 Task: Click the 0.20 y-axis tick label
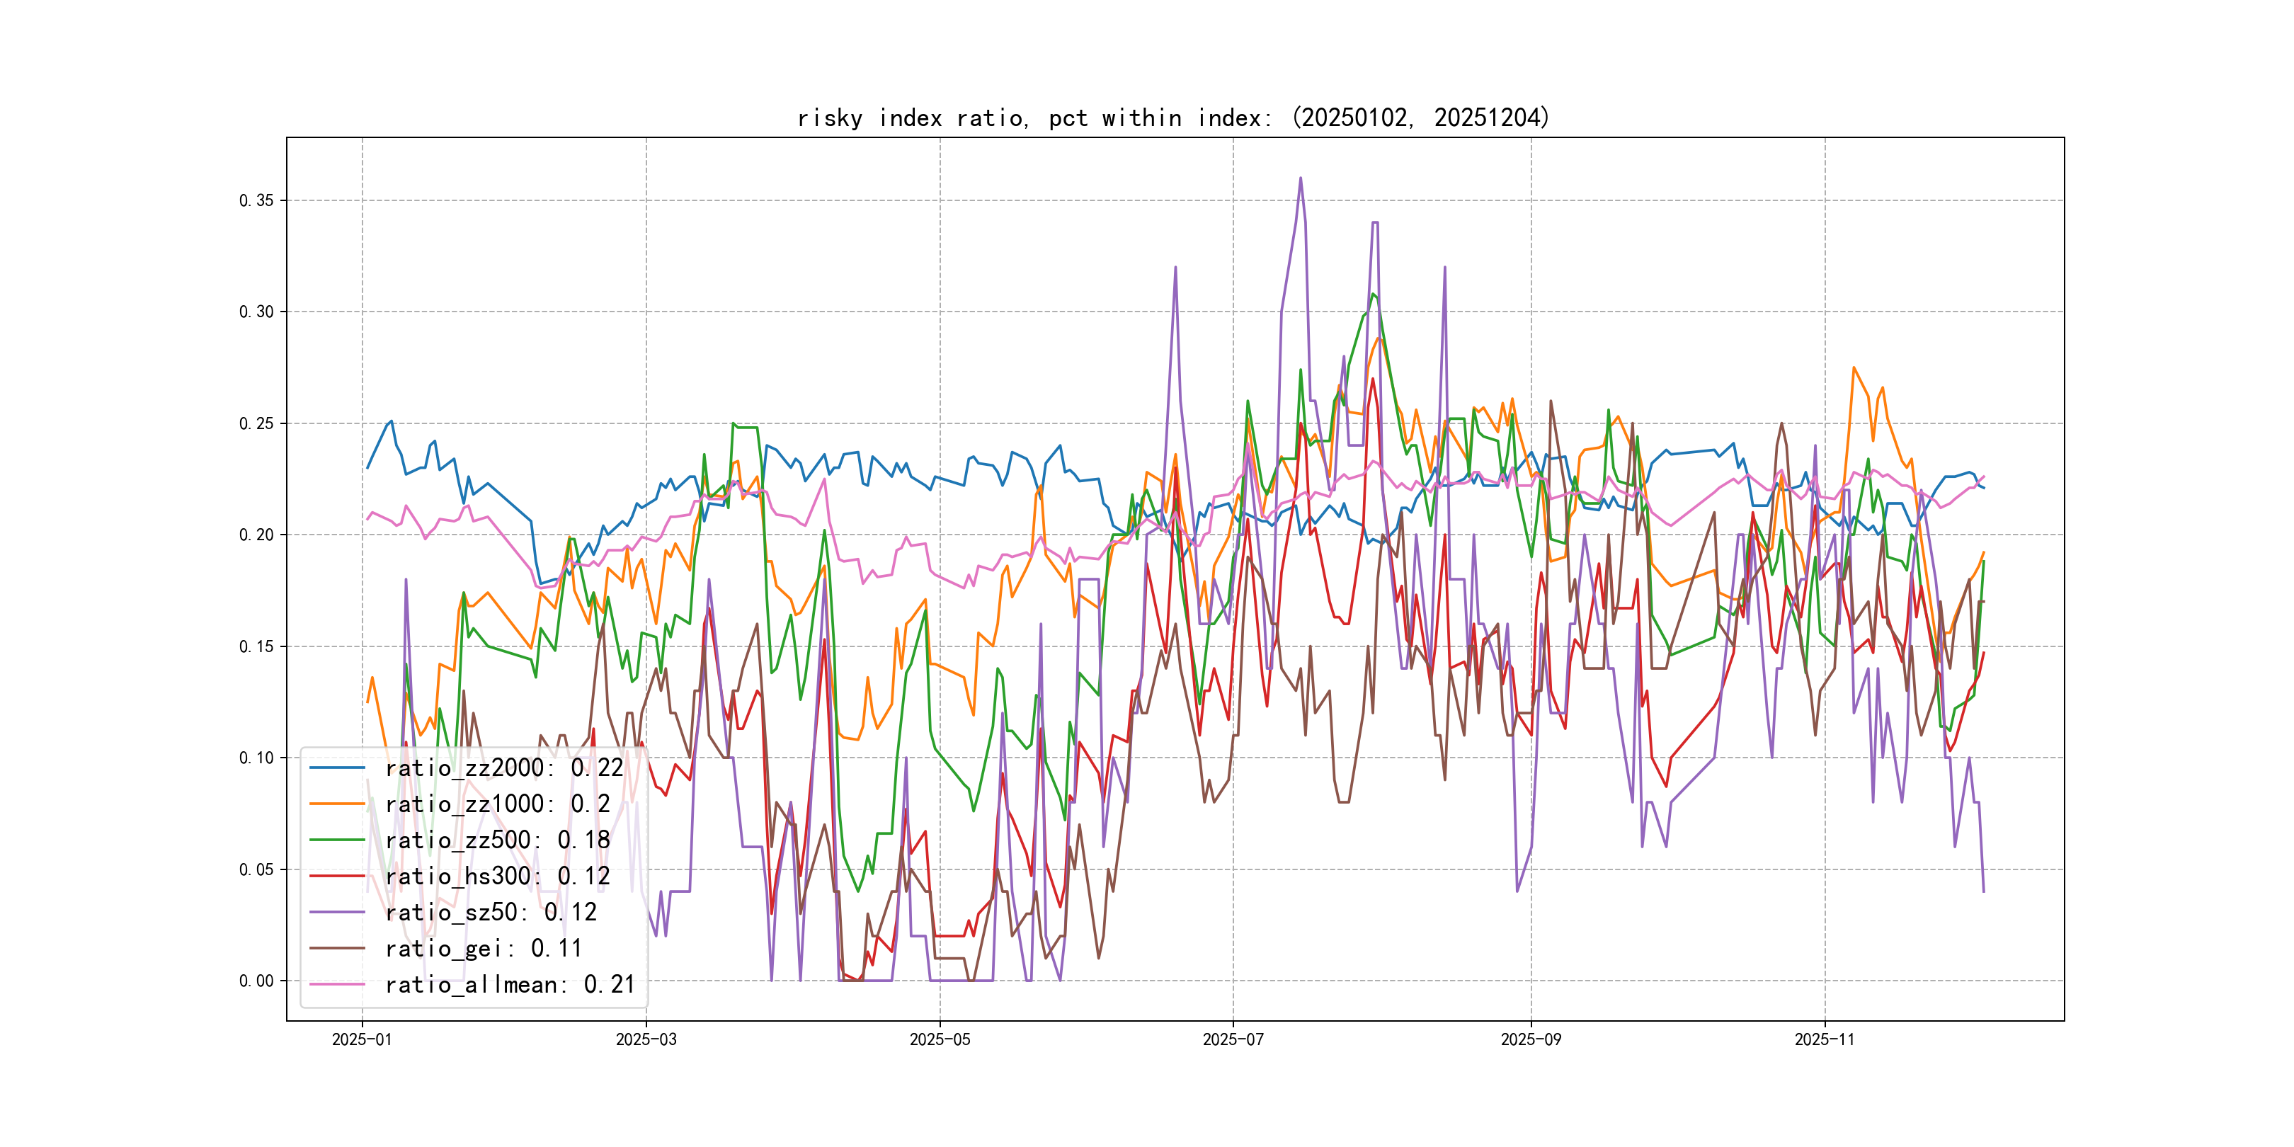pyautogui.click(x=256, y=535)
